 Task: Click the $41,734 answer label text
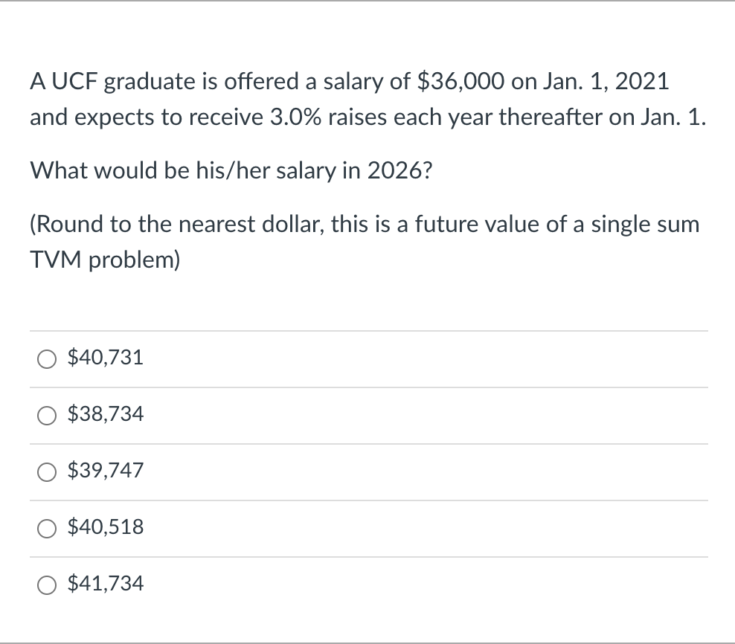pyautogui.click(x=105, y=584)
